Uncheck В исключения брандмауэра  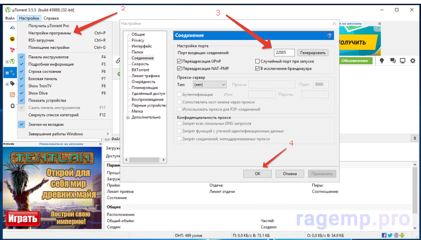(x=257, y=69)
